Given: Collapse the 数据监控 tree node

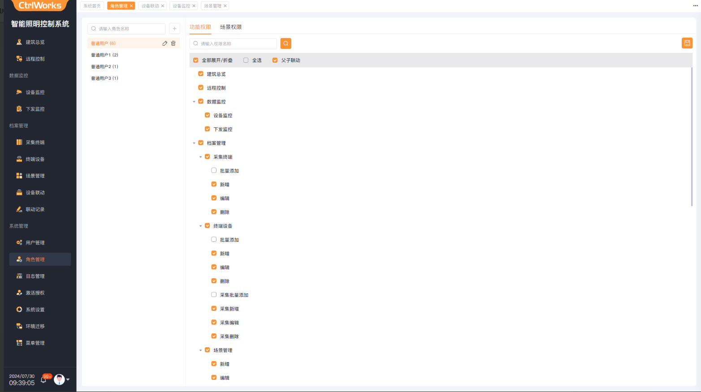Looking at the screenshot, I should click(x=194, y=102).
